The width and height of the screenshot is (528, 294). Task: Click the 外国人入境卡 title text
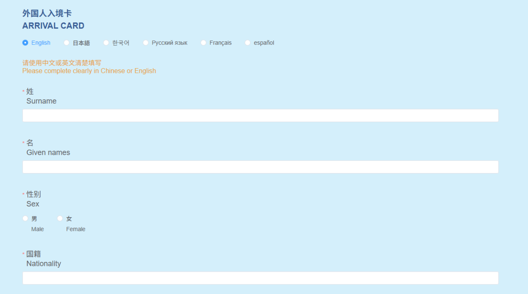tap(47, 14)
